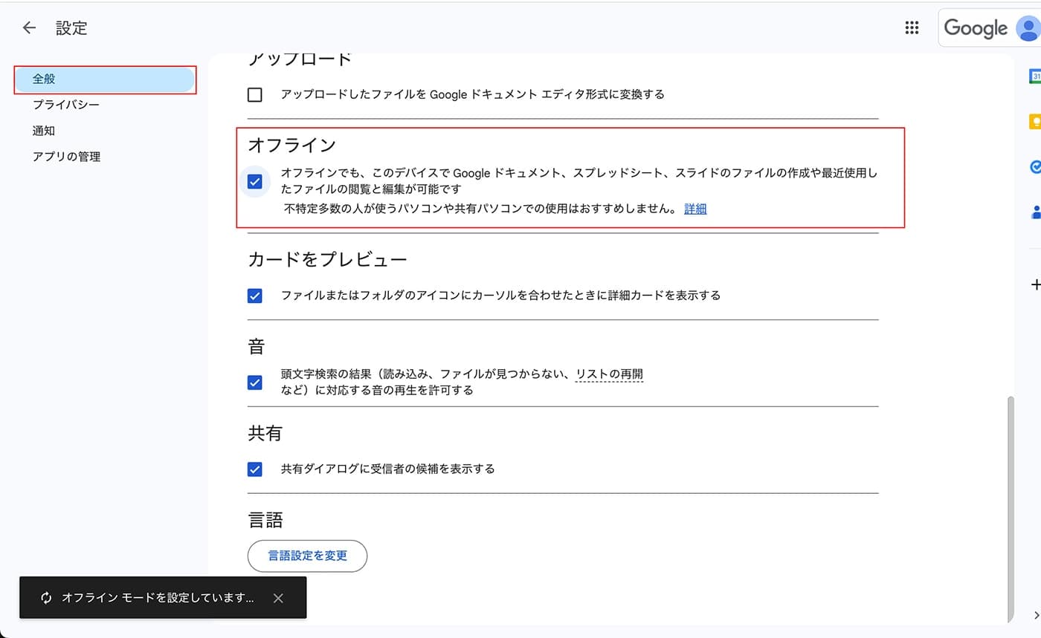Click the 言語設定を変更 button
Viewport: 1041px width, 638px height.
pyautogui.click(x=307, y=556)
